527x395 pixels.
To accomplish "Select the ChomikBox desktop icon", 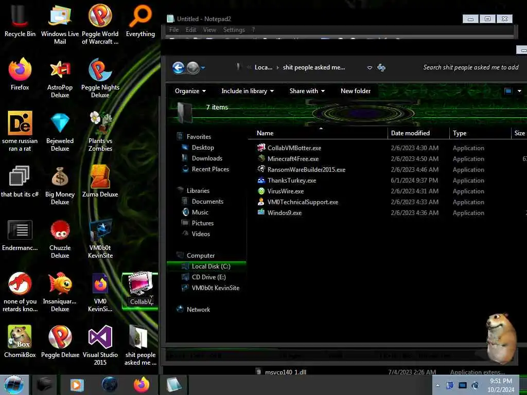I will point(20,342).
